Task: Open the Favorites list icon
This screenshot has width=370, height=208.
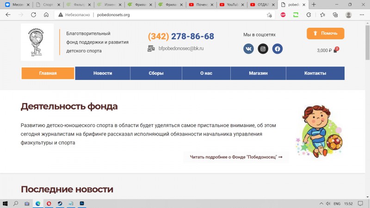Action: click(322, 15)
